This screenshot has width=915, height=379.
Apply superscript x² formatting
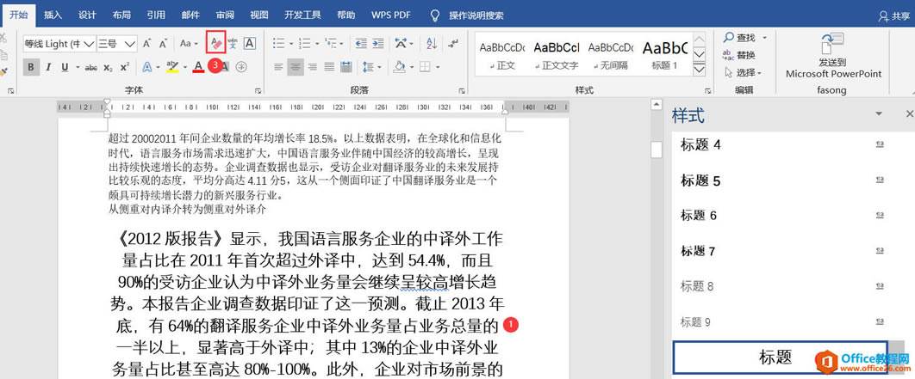point(124,68)
